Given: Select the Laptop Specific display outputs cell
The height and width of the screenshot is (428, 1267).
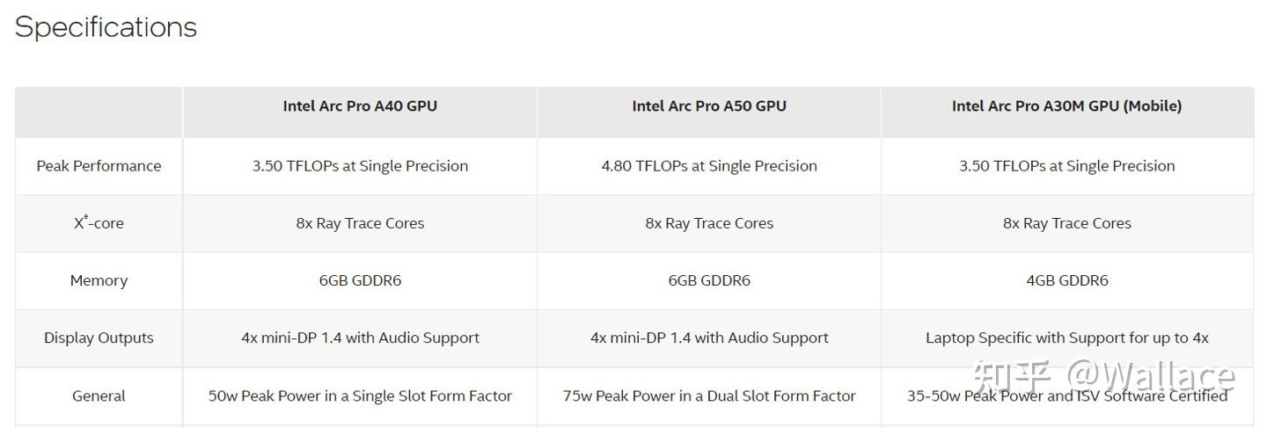Looking at the screenshot, I should point(1066,337).
